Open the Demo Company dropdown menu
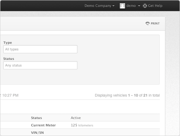Image resolution: width=180 pixels, height=136 pixels. [x=99, y=6]
